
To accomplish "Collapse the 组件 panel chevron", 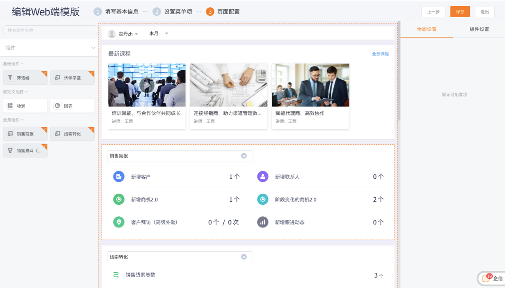I will (93, 48).
